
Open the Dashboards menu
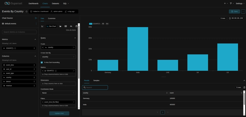[34, 3]
